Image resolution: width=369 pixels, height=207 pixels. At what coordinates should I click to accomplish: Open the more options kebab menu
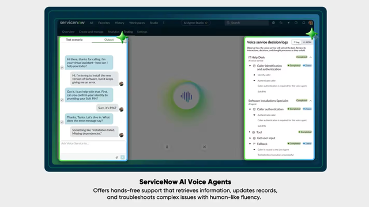click(x=164, y=23)
